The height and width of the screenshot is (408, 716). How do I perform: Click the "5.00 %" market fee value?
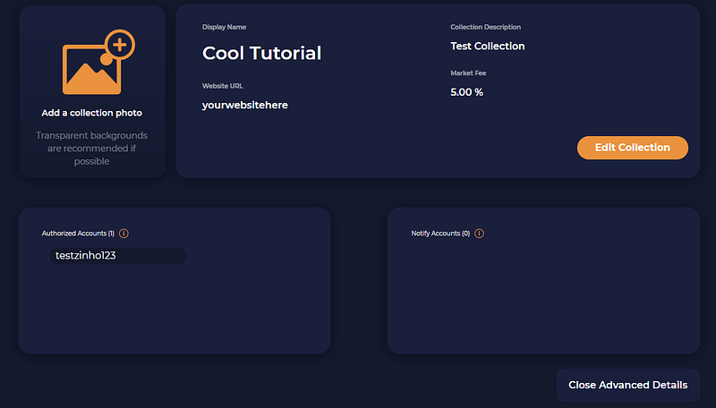[466, 92]
